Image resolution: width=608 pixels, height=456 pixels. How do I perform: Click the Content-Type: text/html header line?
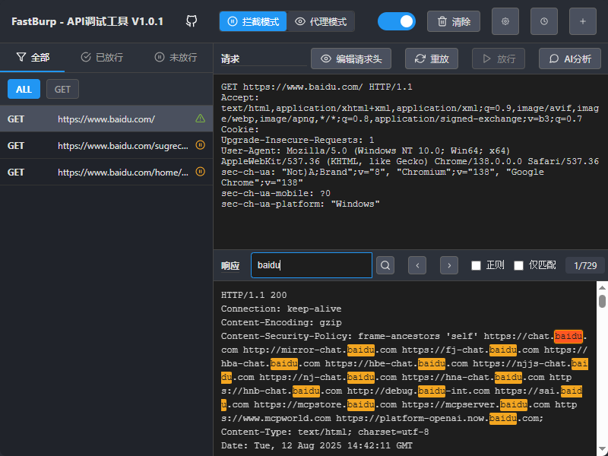(325, 432)
